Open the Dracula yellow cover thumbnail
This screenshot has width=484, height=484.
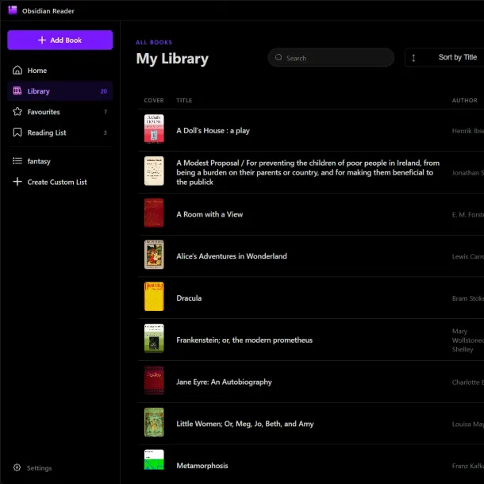154,297
